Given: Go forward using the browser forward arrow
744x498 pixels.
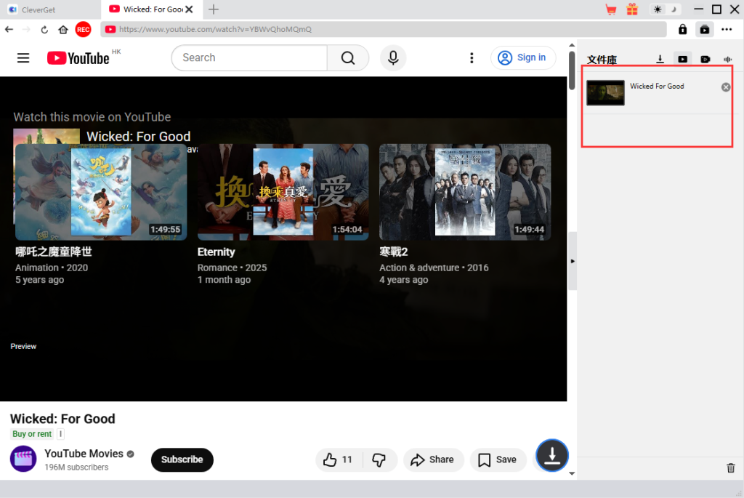Looking at the screenshot, I should (x=27, y=29).
